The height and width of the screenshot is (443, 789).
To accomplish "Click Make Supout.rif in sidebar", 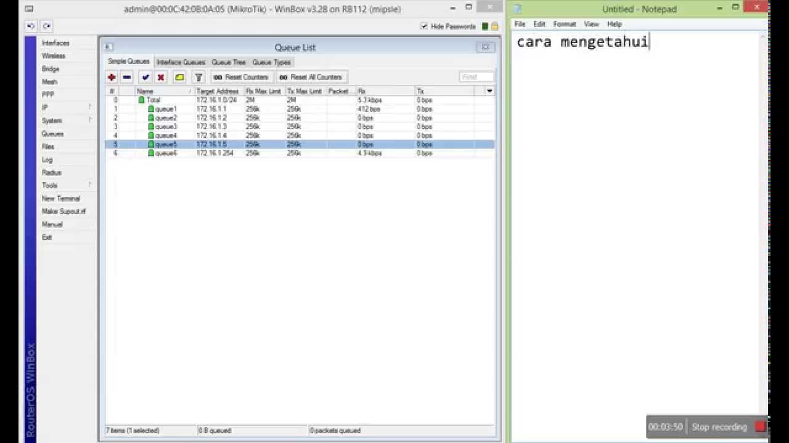I will coord(64,211).
